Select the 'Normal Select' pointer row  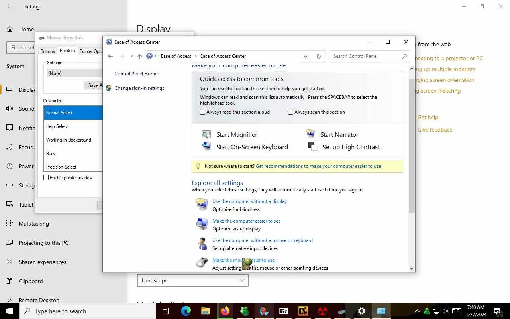(x=73, y=113)
